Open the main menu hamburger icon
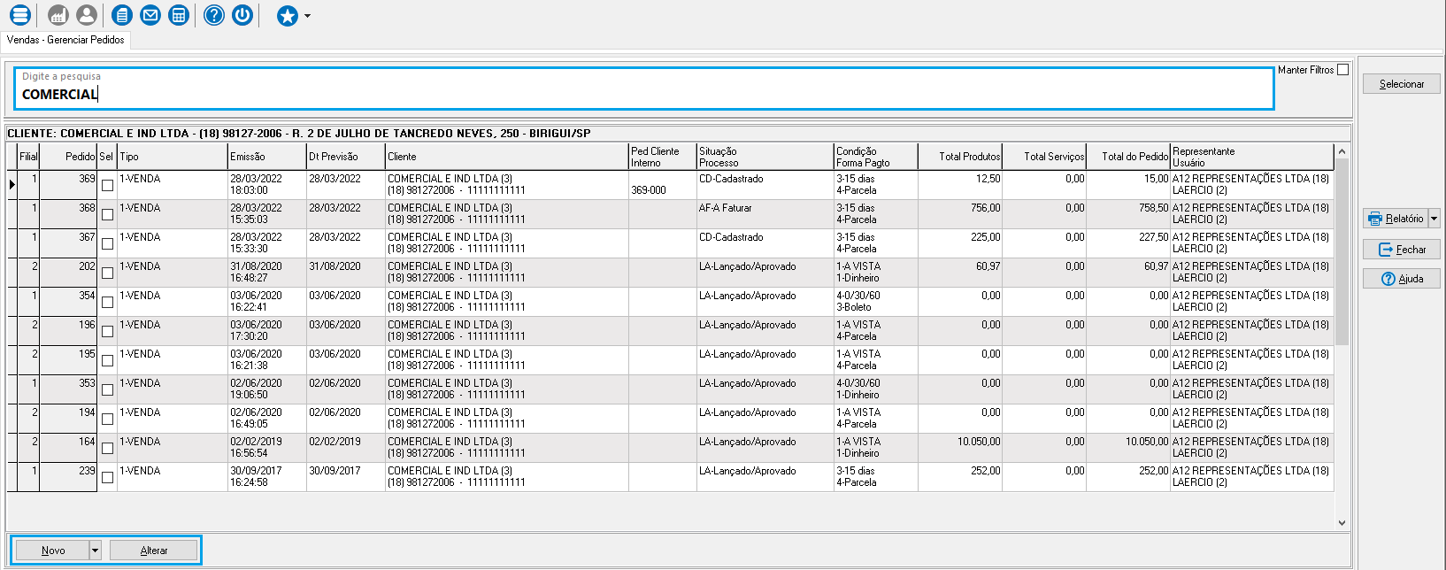Image resolution: width=1446 pixels, height=570 pixels. [19, 15]
